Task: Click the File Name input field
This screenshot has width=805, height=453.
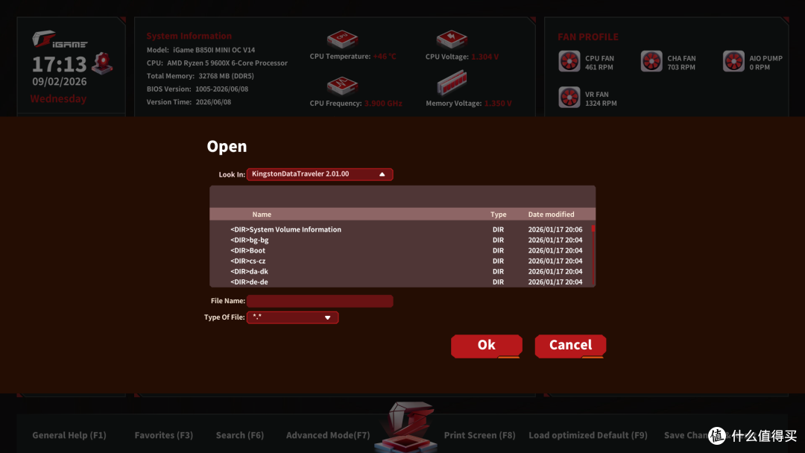Action: [x=320, y=301]
